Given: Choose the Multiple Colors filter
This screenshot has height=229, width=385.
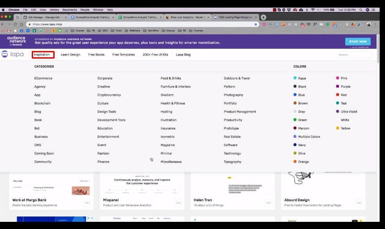Looking at the screenshot, I should [307, 136].
